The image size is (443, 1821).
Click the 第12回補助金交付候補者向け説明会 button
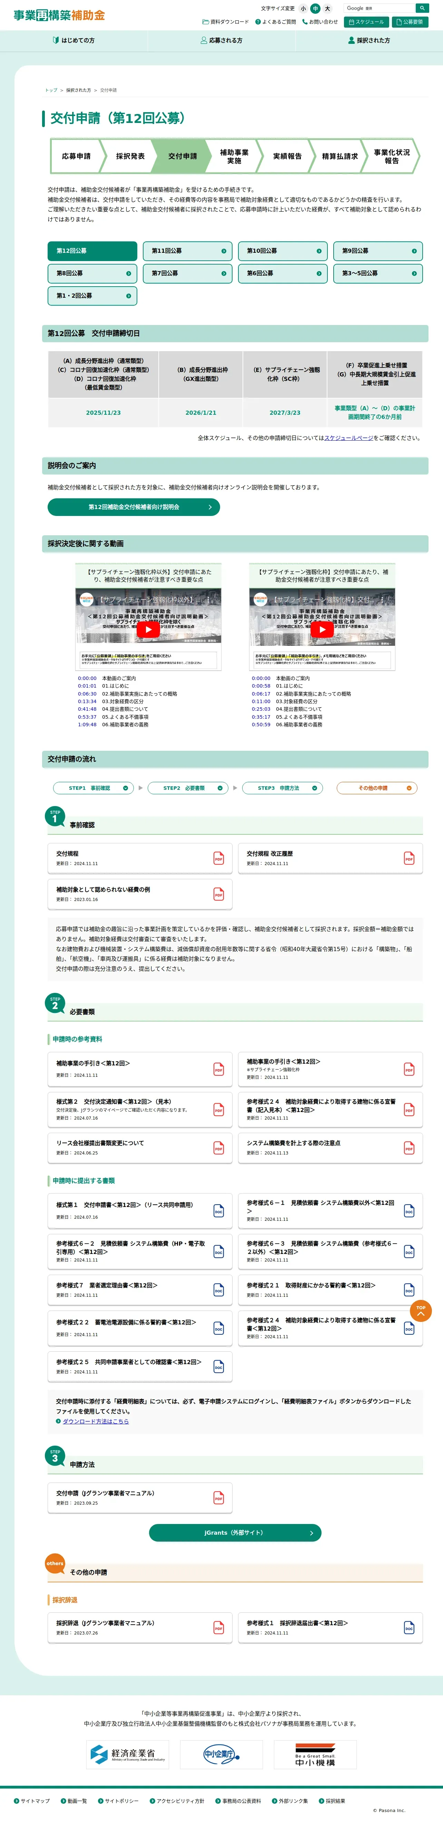pyautogui.click(x=134, y=507)
